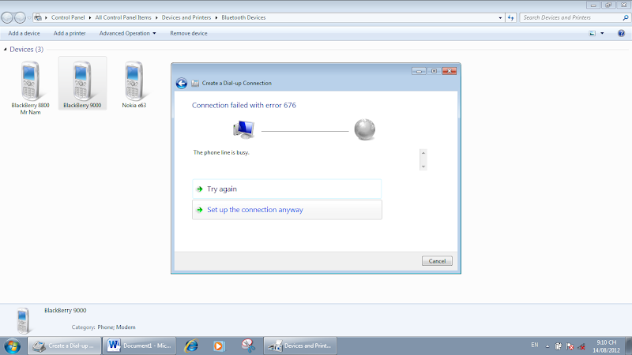The image size is (632, 355).
Task: Switch to Devices and Printers taskbar item
Action: coord(300,346)
